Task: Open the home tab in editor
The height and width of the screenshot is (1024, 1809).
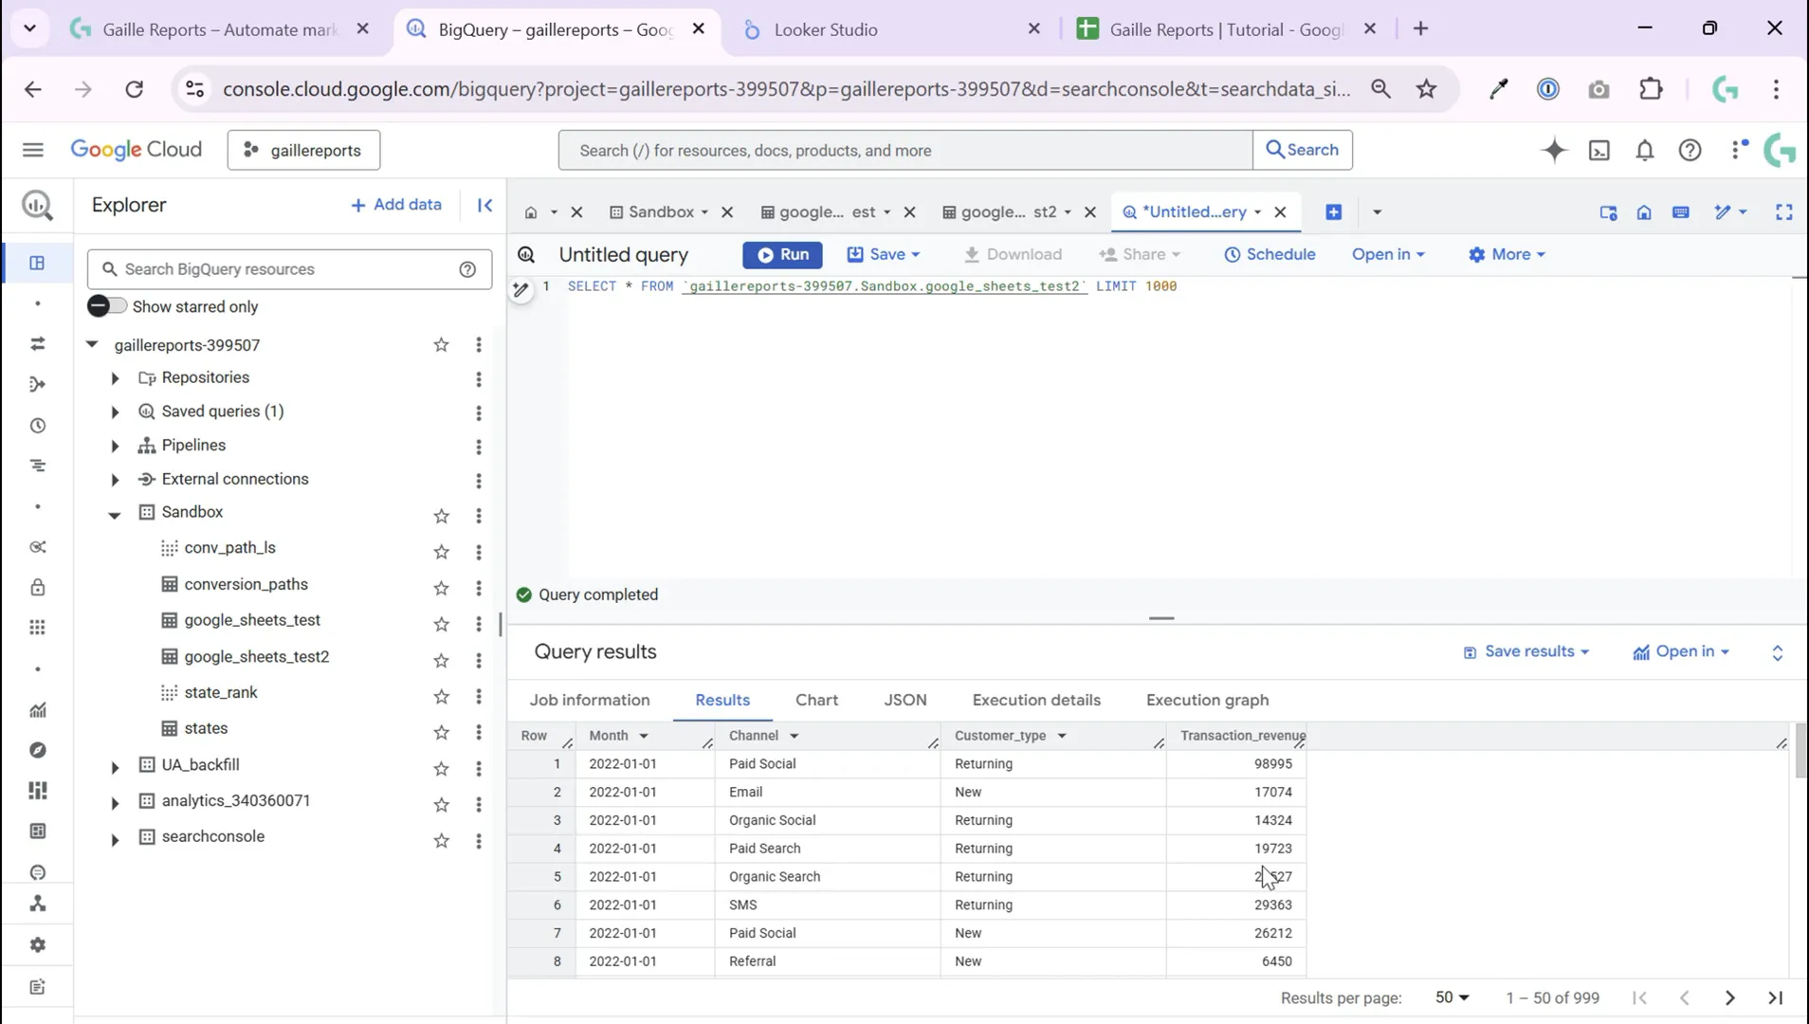Action: coord(531,212)
